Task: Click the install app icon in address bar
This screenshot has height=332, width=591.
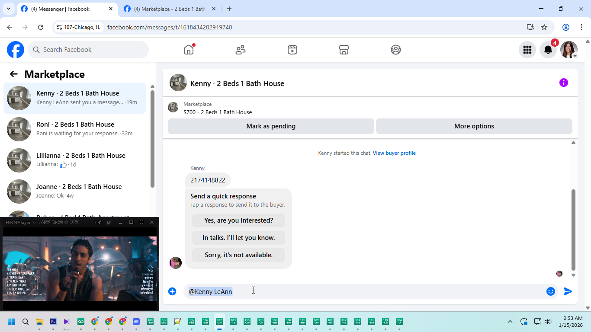Action: [x=530, y=27]
